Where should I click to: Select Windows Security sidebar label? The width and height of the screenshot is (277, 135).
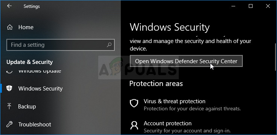click(40, 89)
